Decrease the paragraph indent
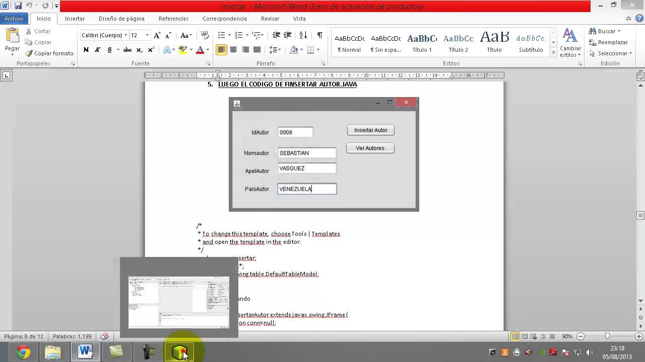The width and height of the screenshot is (645, 362). pyautogui.click(x=276, y=35)
